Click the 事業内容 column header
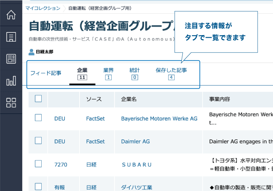The height and width of the screenshot is (191, 273). point(219,99)
